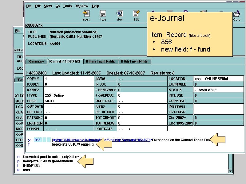This screenshot has width=246, height=184.
Task: Click the IN LOC field value
Action: click(142, 84)
